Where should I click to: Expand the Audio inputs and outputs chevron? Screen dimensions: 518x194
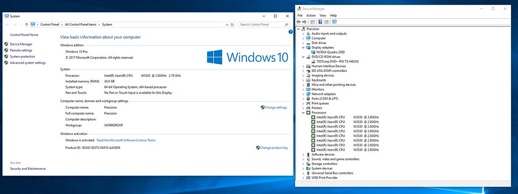303,33
